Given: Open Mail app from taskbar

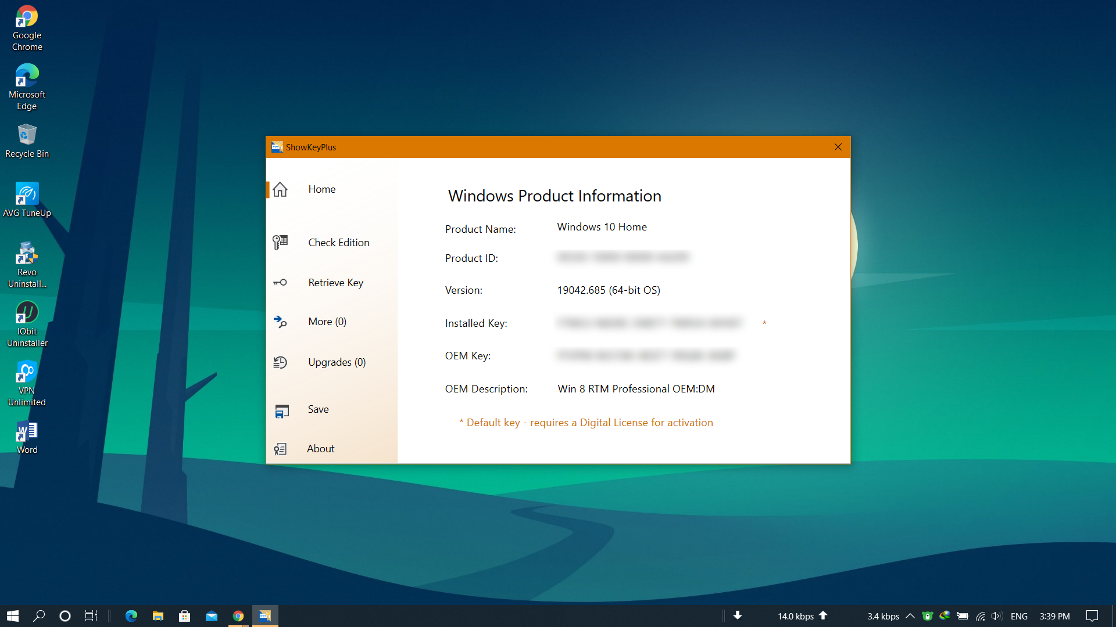Looking at the screenshot, I should click(x=212, y=616).
